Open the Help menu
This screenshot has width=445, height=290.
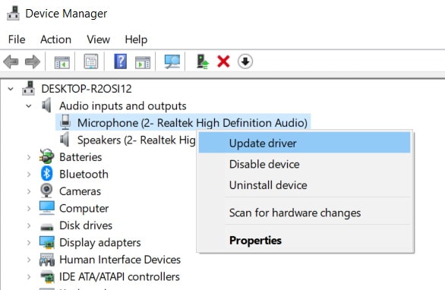coord(136,39)
